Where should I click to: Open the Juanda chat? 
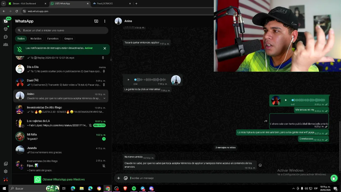click(61, 150)
